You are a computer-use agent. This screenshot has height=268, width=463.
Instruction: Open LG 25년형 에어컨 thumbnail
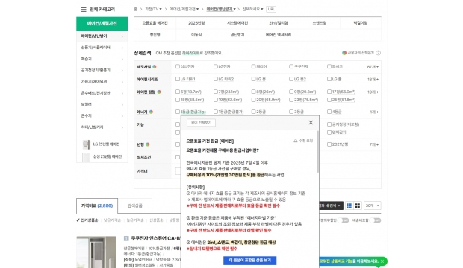coord(86,144)
